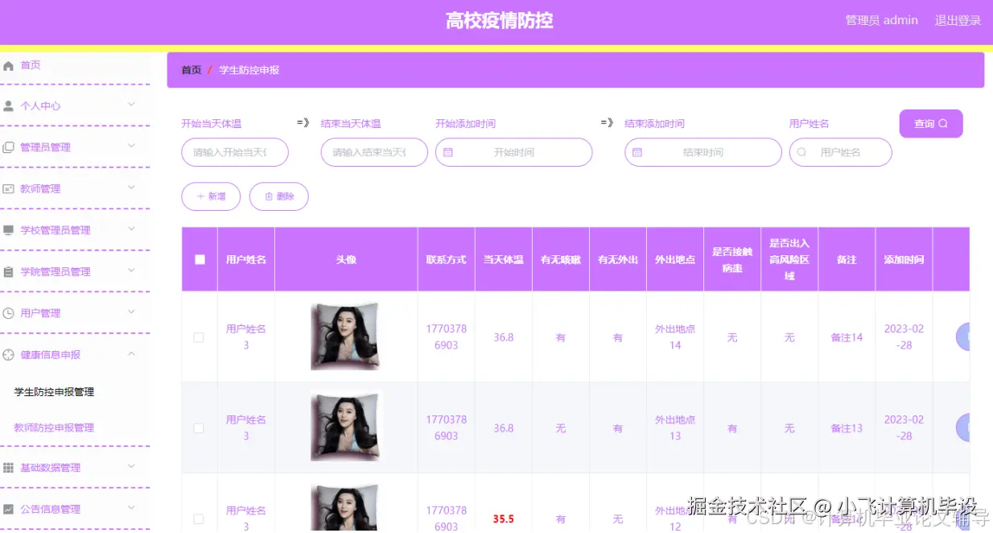Expand the 教师管理 menu chevron
This screenshot has width=993, height=533.
click(131, 187)
